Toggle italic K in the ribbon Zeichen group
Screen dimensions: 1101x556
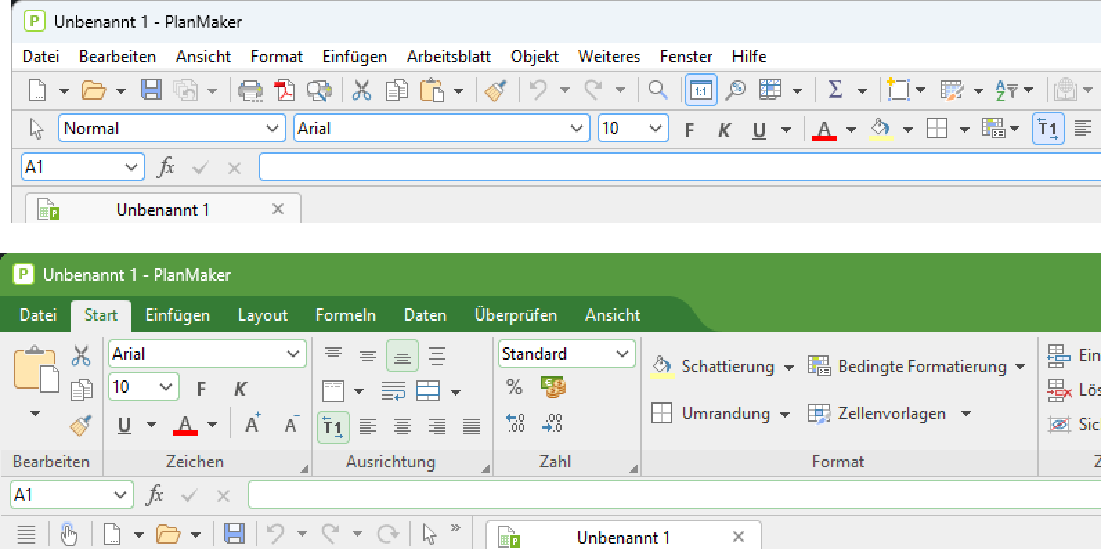[240, 389]
